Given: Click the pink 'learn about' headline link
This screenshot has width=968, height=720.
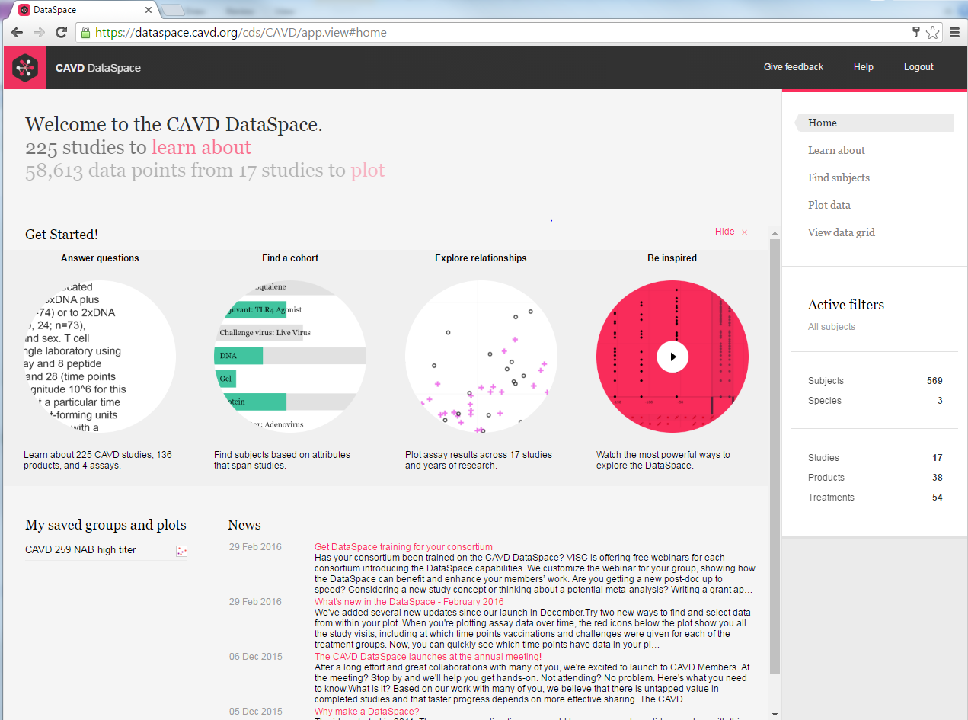Looking at the screenshot, I should (x=201, y=147).
